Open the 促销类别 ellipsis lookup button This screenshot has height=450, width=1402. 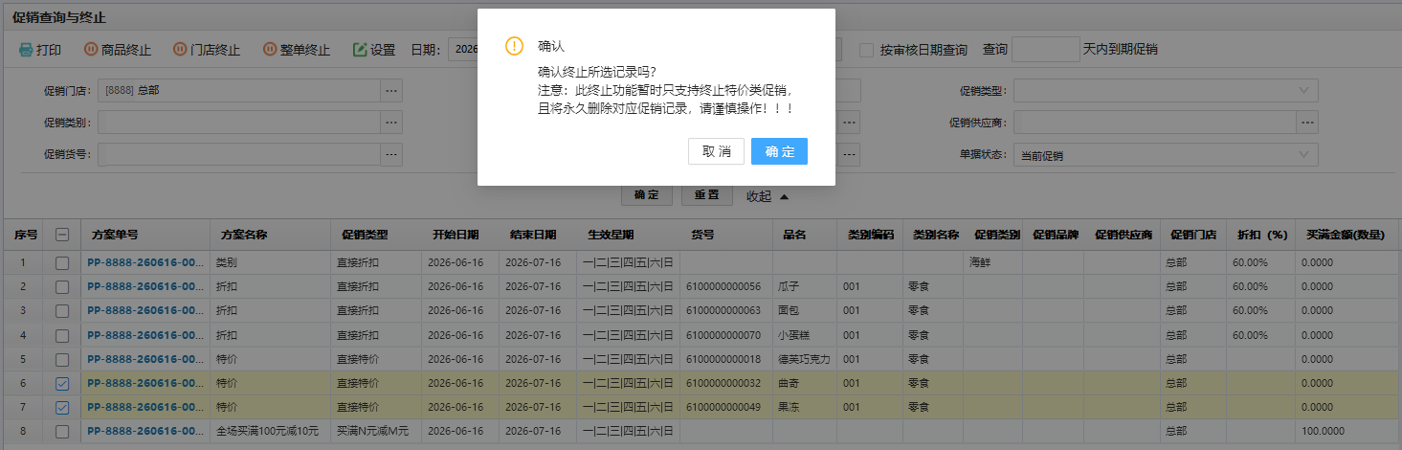[x=390, y=123]
